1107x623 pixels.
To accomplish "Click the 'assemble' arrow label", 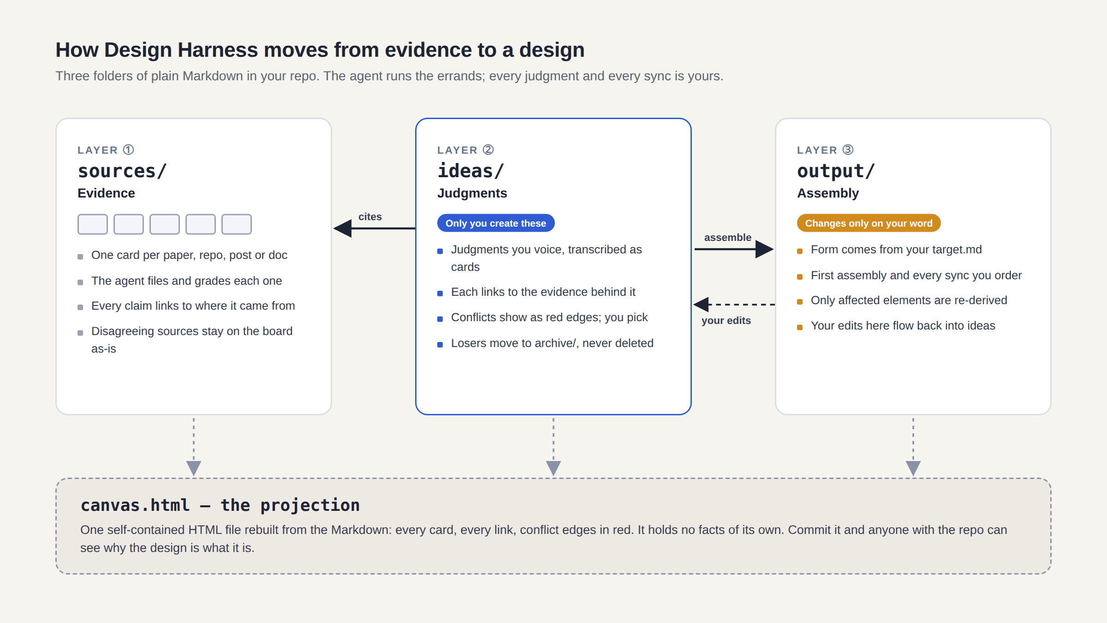I will [x=728, y=237].
